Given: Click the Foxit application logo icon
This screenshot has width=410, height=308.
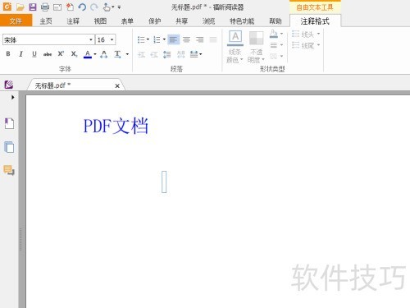Looking at the screenshot, I should click(7, 7).
